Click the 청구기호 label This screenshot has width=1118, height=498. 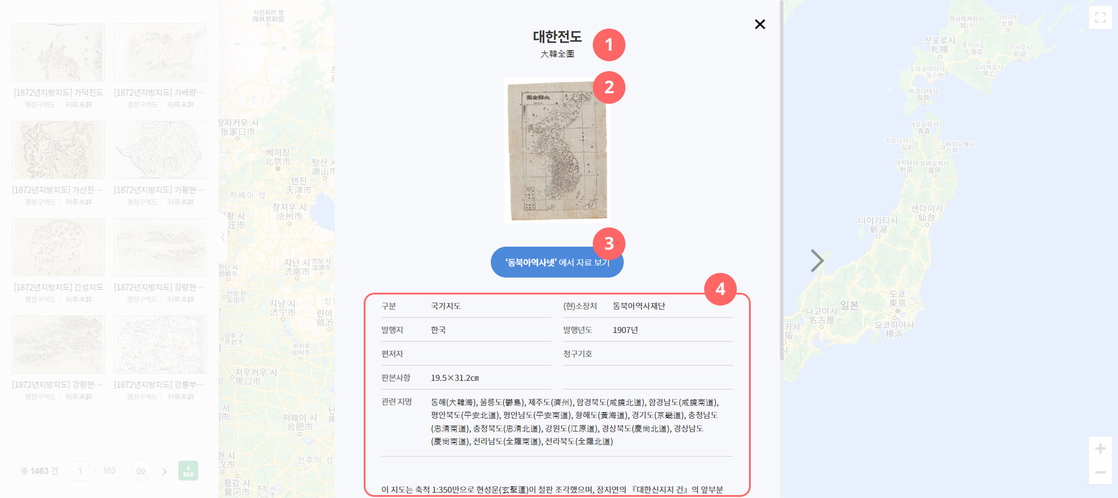pos(578,354)
